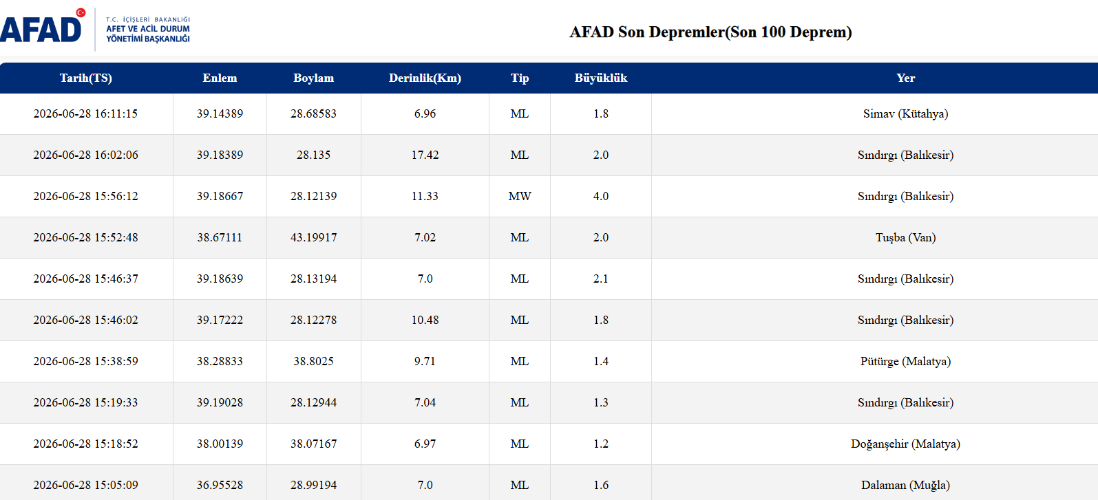The image size is (1098, 500).
Task: Click the Tarih(TS) column header
Action: point(86,78)
